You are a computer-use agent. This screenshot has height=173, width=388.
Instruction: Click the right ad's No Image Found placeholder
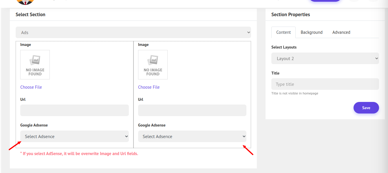[x=153, y=65]
